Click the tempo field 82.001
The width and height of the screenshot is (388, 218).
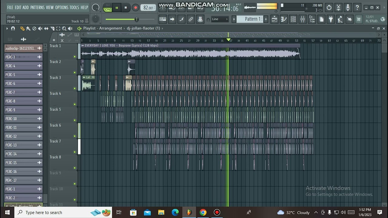tap(149, 8)
